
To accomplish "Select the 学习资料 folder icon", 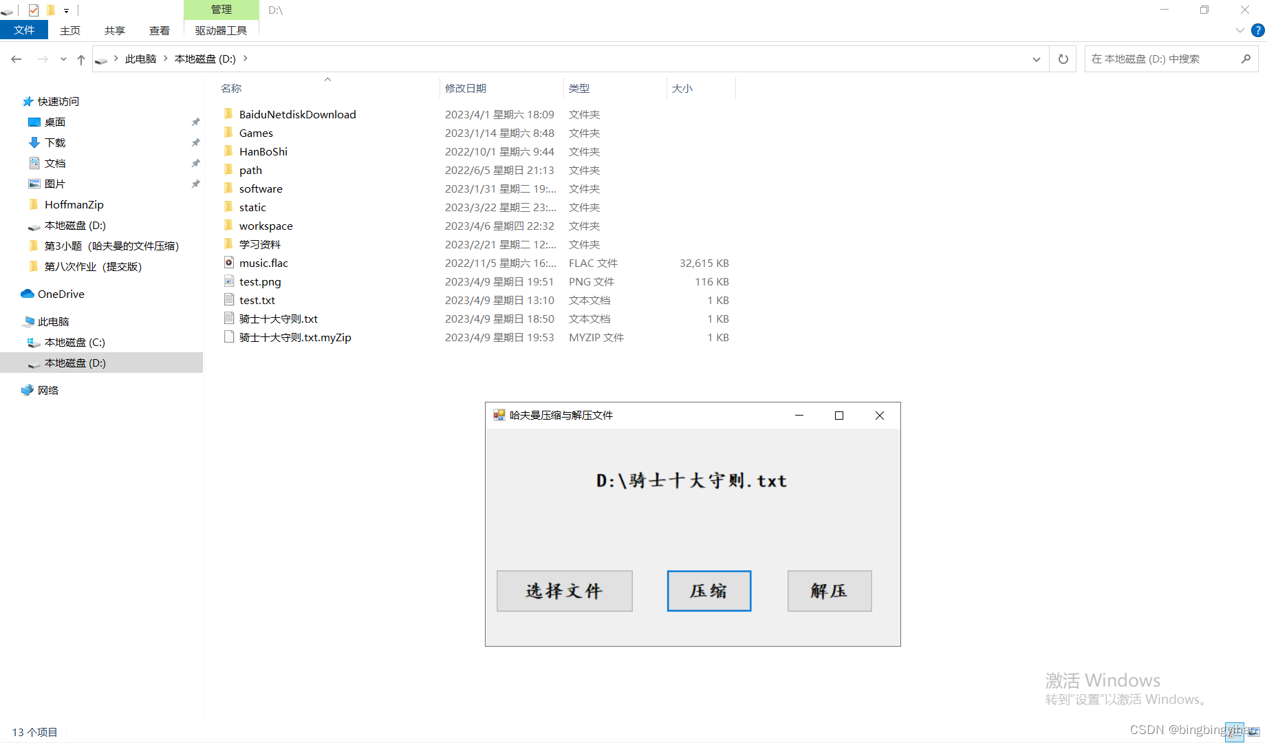I will [228, 244].
